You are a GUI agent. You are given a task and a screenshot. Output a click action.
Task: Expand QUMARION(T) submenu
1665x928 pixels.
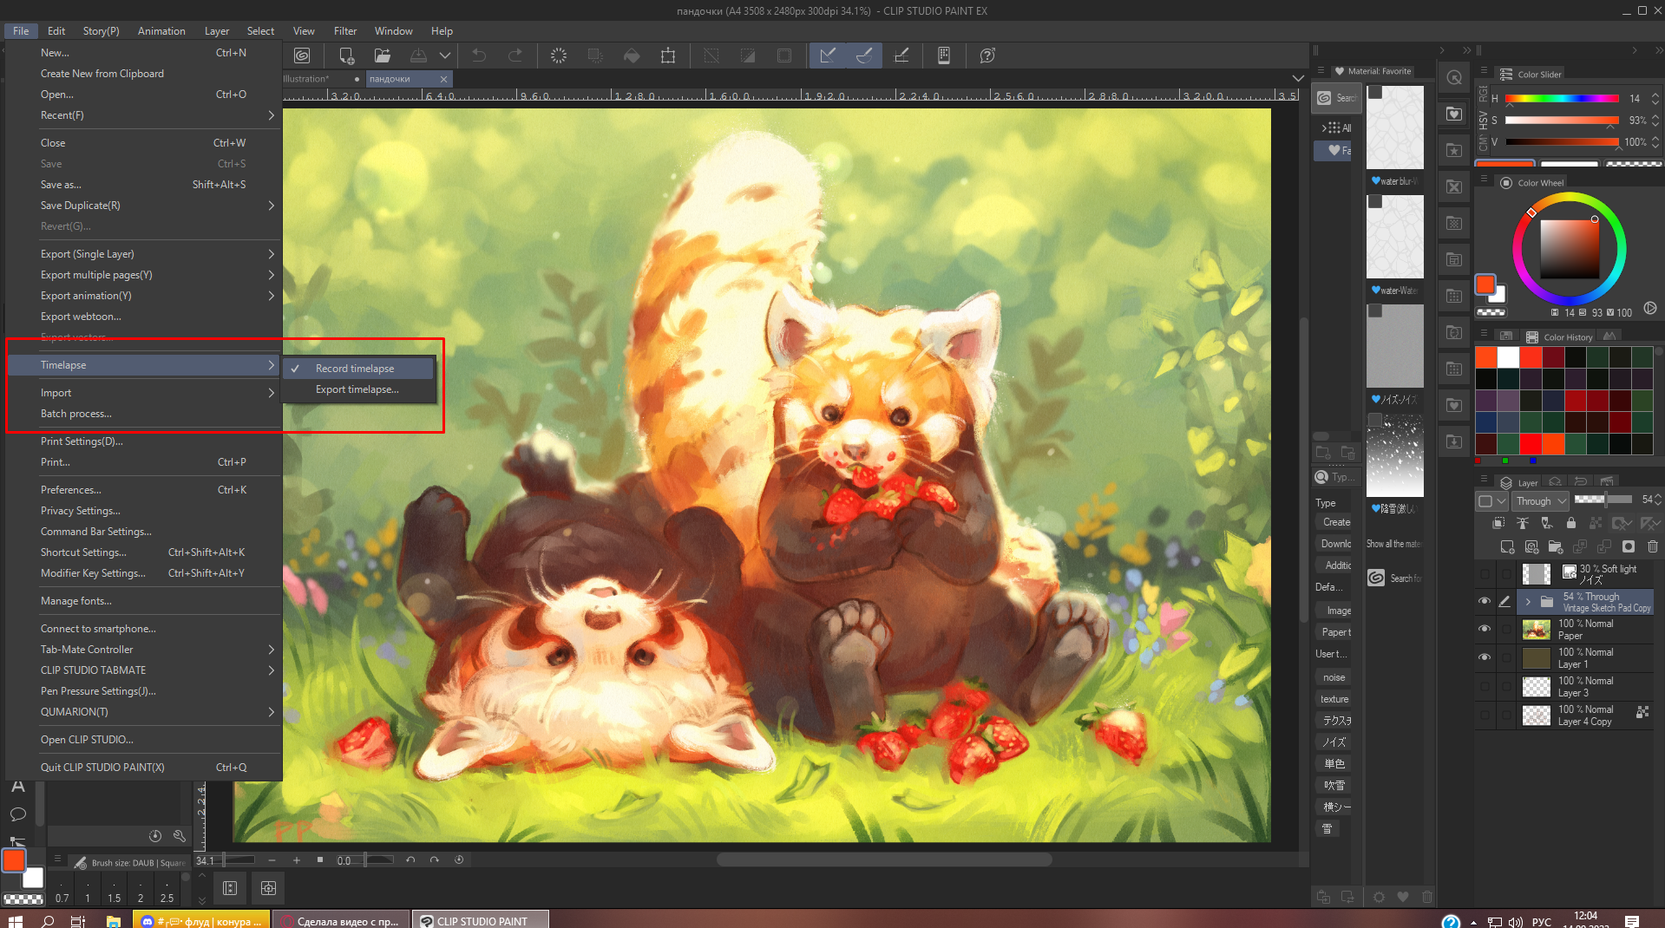coord(144,712)
